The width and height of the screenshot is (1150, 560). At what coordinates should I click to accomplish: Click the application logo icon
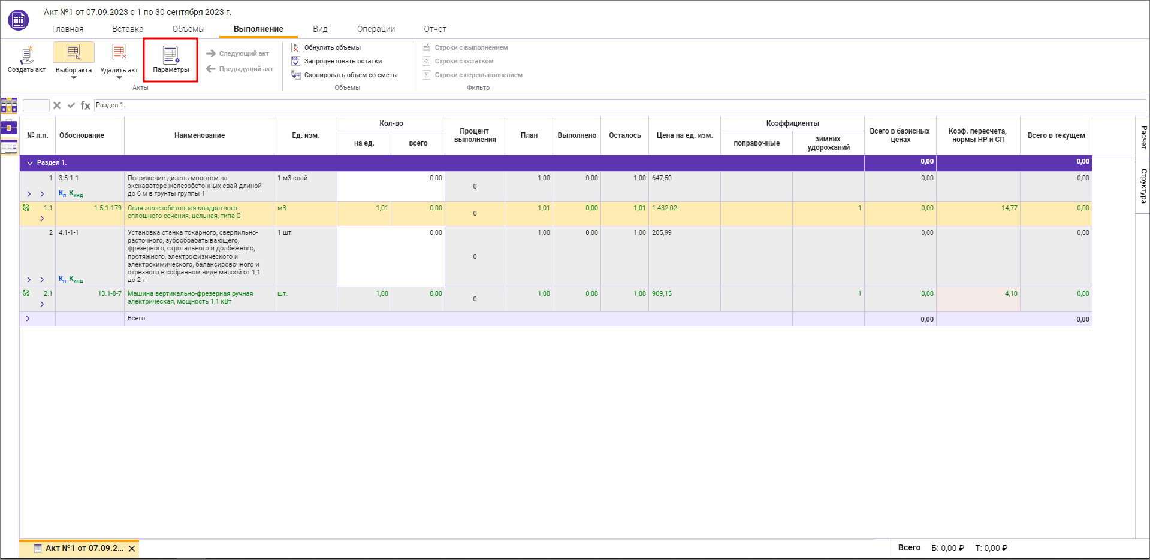pos(19,20)
